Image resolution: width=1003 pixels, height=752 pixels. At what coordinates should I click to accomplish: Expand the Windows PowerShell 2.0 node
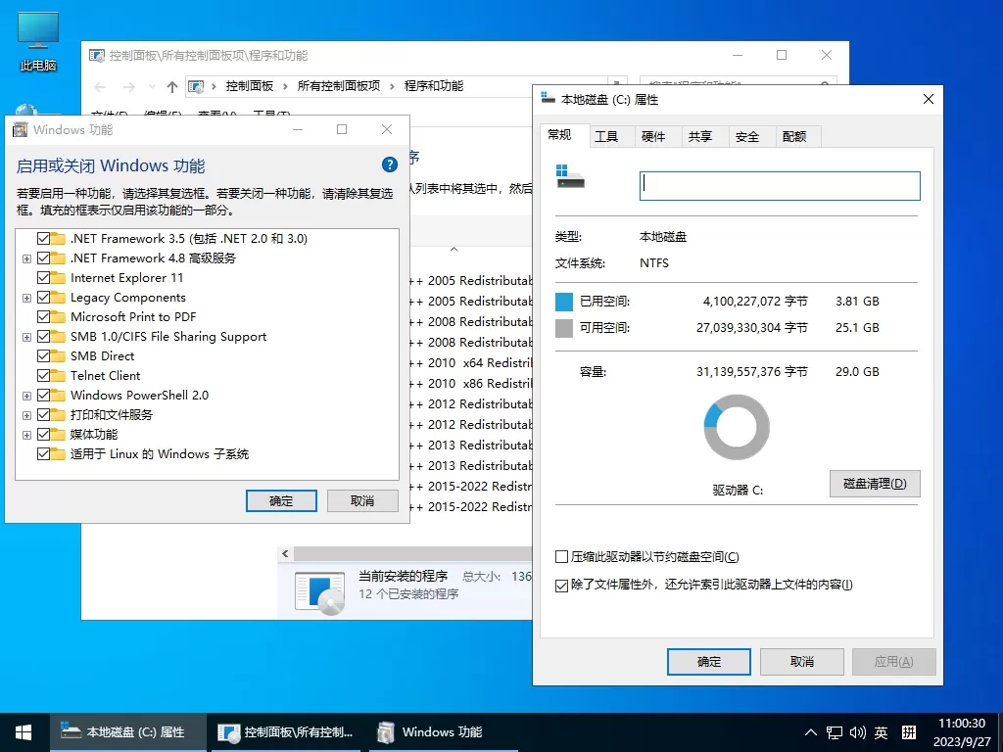tap(26, 395)
